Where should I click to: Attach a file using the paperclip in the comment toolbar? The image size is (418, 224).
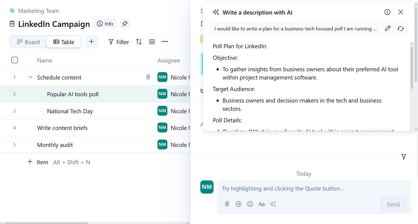[227, 204]
